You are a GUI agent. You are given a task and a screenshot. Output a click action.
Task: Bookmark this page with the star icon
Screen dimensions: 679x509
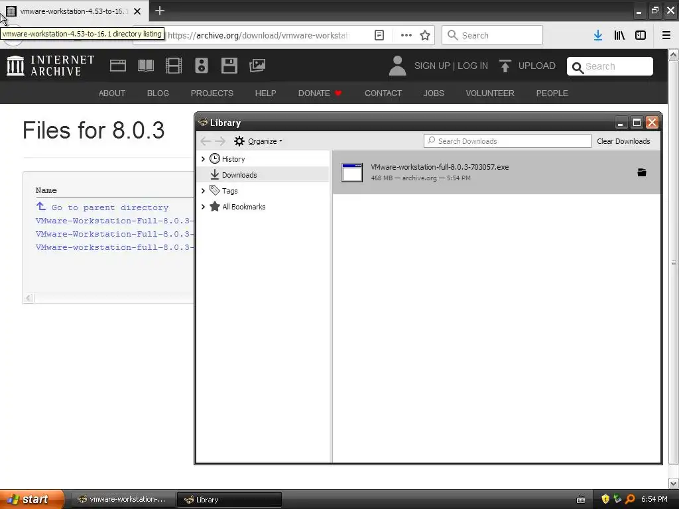pyautogui.click(x=425, y=35)
